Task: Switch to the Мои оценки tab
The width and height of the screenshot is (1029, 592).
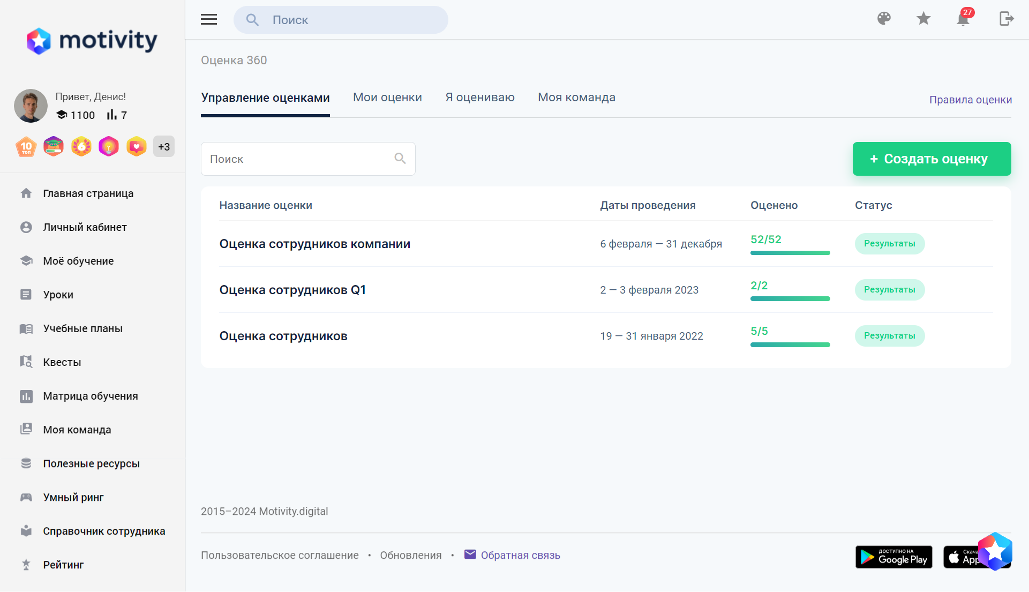Action: click(387, 98)
